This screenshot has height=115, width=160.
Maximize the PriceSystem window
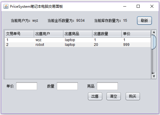pyautogui.click(x=138, y=6)
